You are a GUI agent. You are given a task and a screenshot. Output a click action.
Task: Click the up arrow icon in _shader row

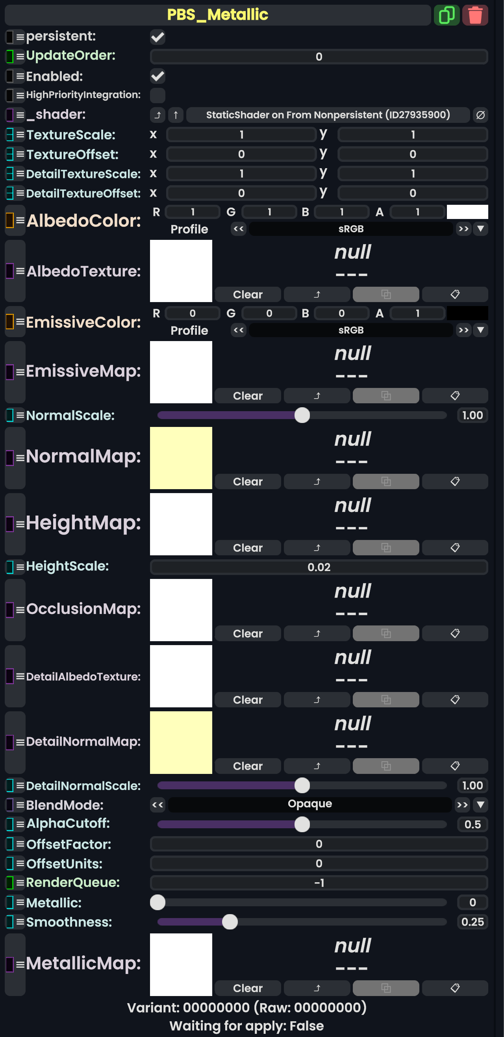[x=176, y=115]
